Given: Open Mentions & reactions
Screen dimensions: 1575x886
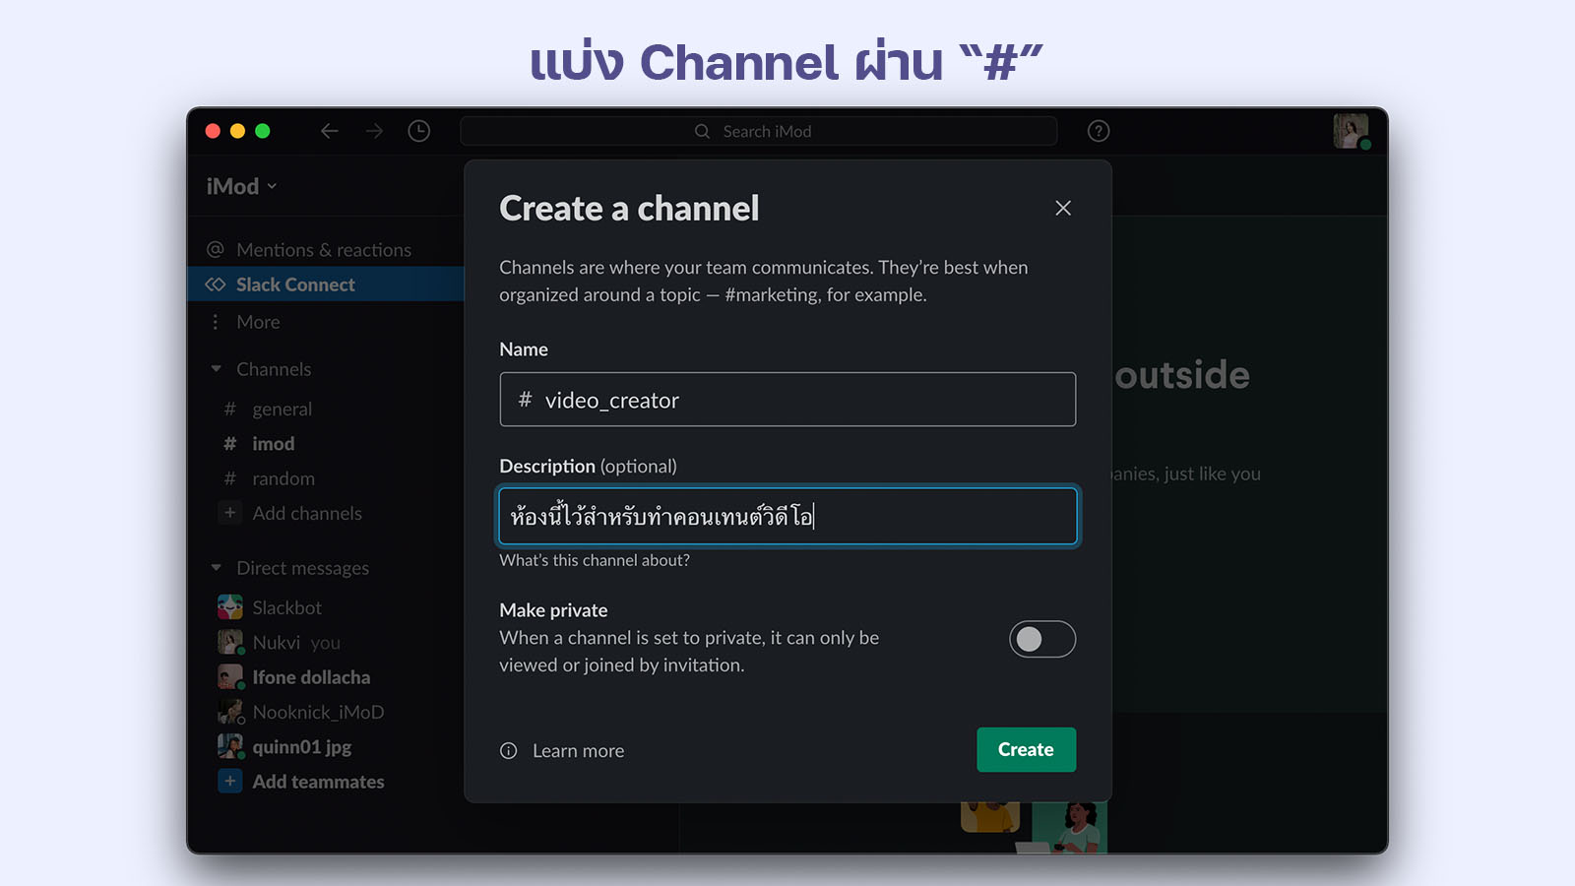Looking at the screenshot, I should tap(323, 250).
